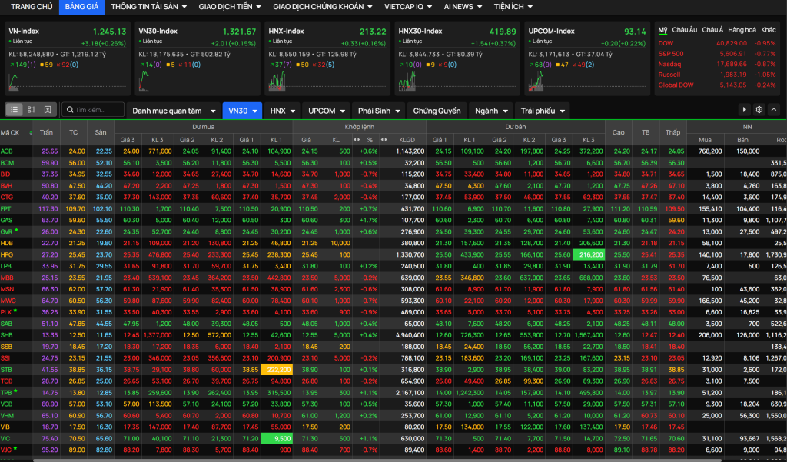Click the Tìm kiếm search field
Screen dimensions: 787x462
click(93, 110)
